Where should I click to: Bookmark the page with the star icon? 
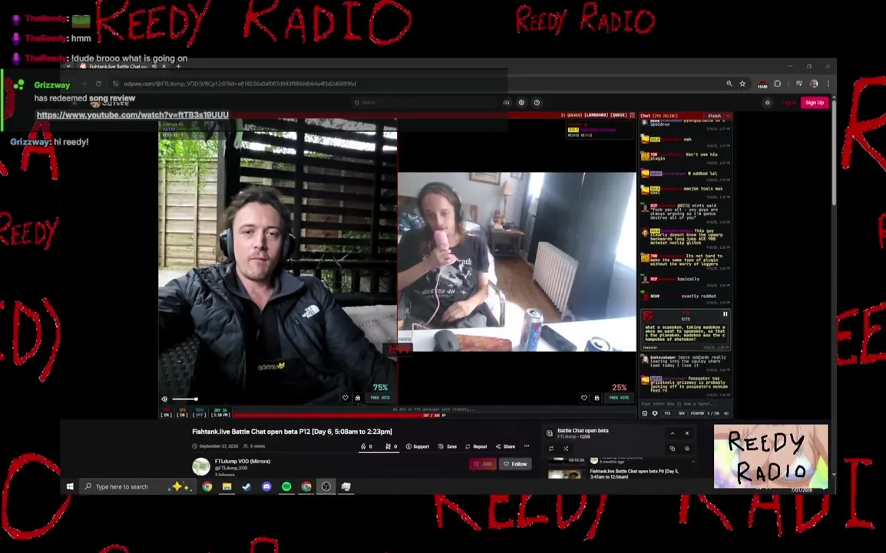pos(742,84)
